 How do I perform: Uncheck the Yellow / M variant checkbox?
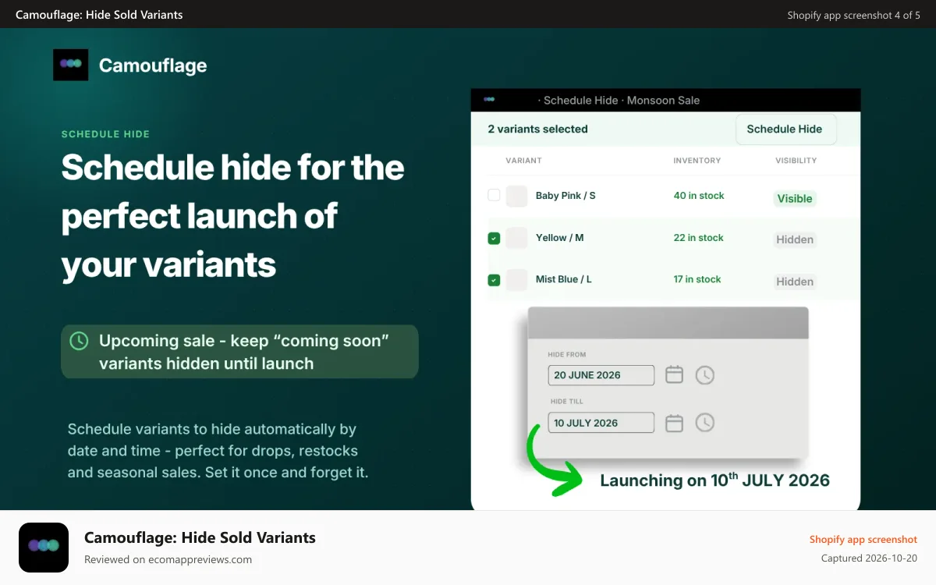[x=494, y=238]
